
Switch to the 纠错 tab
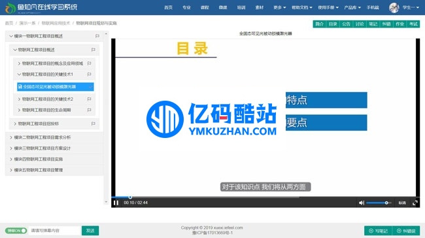386,24
